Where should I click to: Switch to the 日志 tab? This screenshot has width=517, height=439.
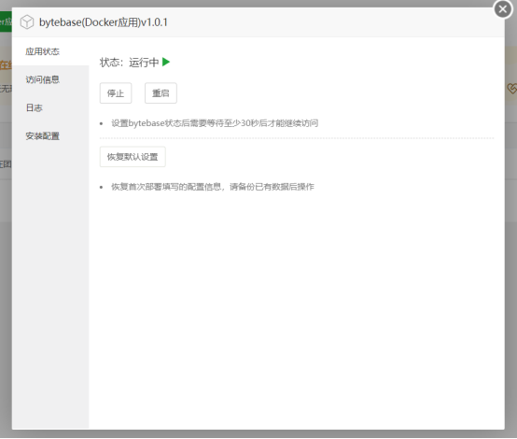[50, 108]
